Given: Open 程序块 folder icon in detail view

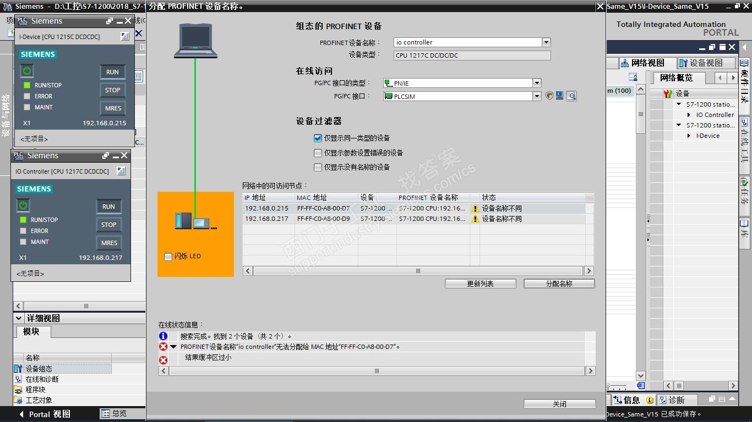Looking at the screenshot, I should (18, 390).
